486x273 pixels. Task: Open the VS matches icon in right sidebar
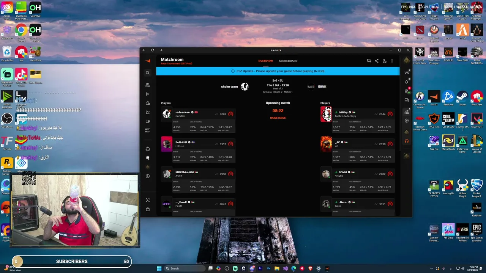(x=407, y=72)
